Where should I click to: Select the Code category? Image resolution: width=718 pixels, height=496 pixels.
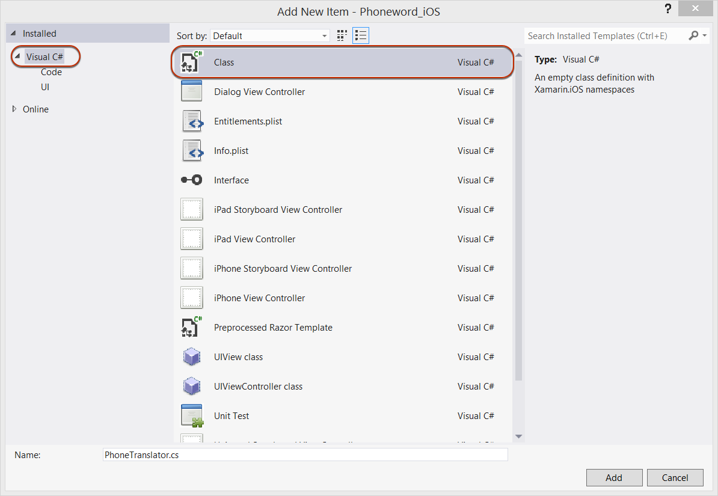[x=51, y=72]
